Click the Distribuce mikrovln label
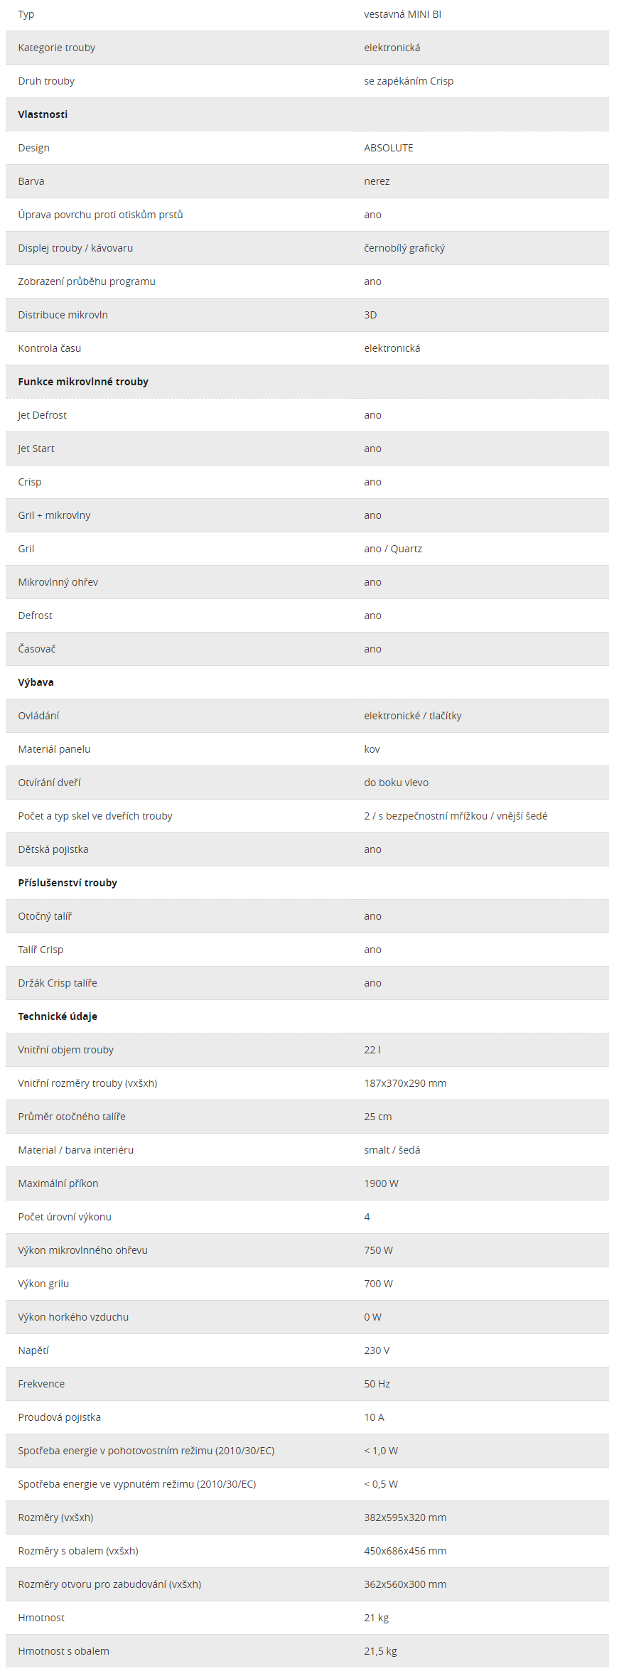The height and width of the screenshot is (1676, 619). [63, 315]
